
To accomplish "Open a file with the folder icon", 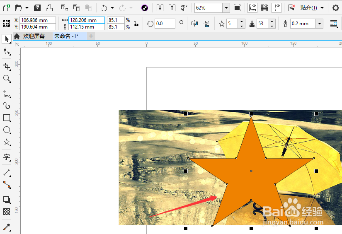I will 19,8.
